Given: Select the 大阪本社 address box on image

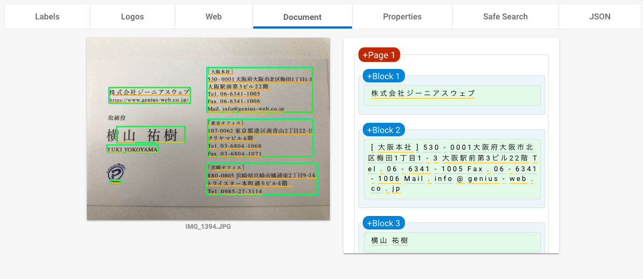Looking at the screenshot, I should [x=260, y=89].
